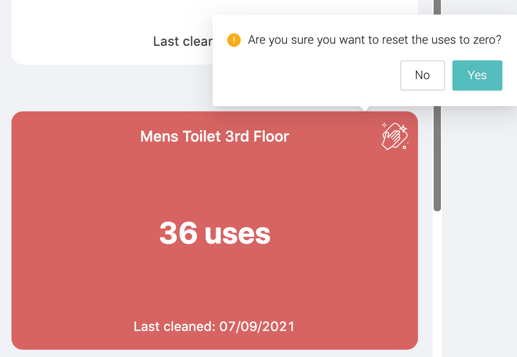Screen dimensions: 517x357
Task: Click the Last cleaned: 07/09/2021 label
Action: point(214,326)
